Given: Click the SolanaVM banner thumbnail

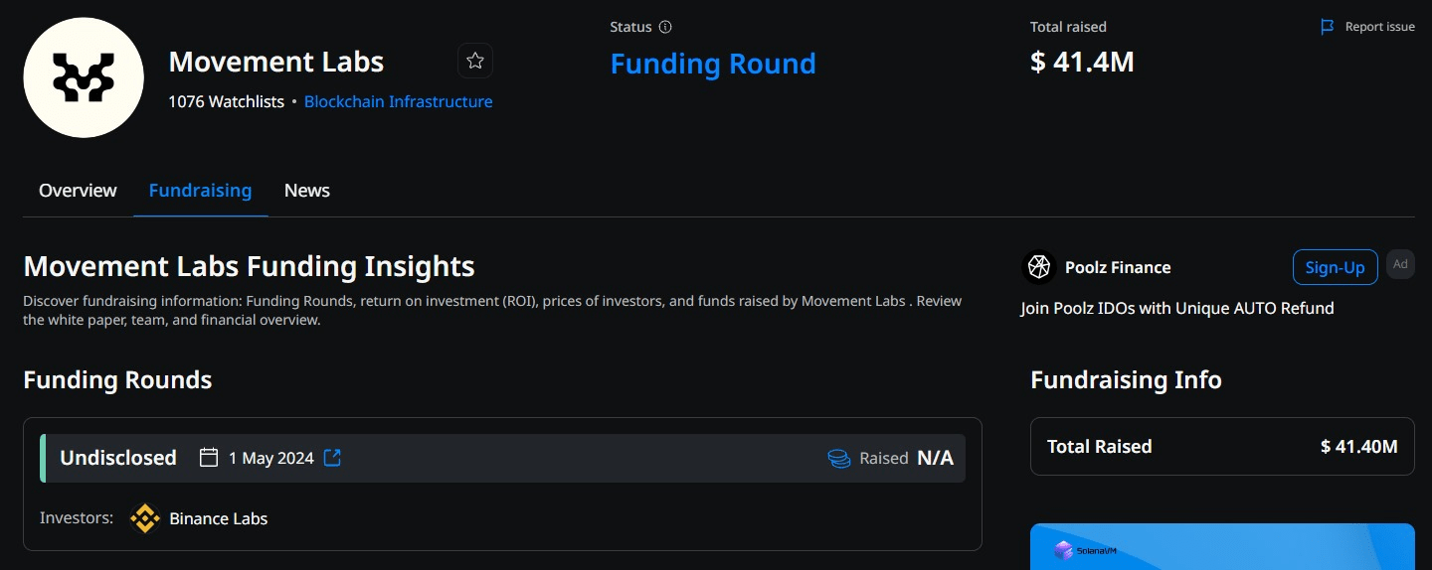Looking at the screenshot, I should coord(1222,547).
